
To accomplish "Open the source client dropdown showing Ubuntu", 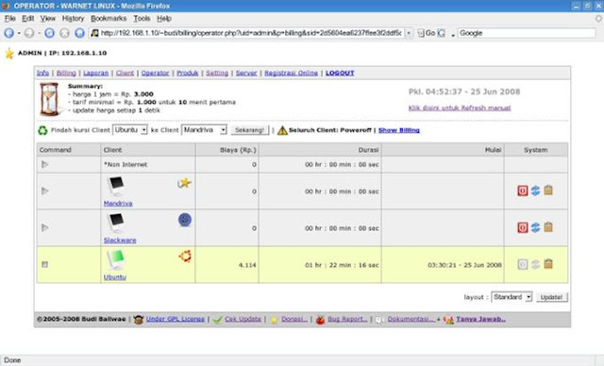I will click(130, 130).
